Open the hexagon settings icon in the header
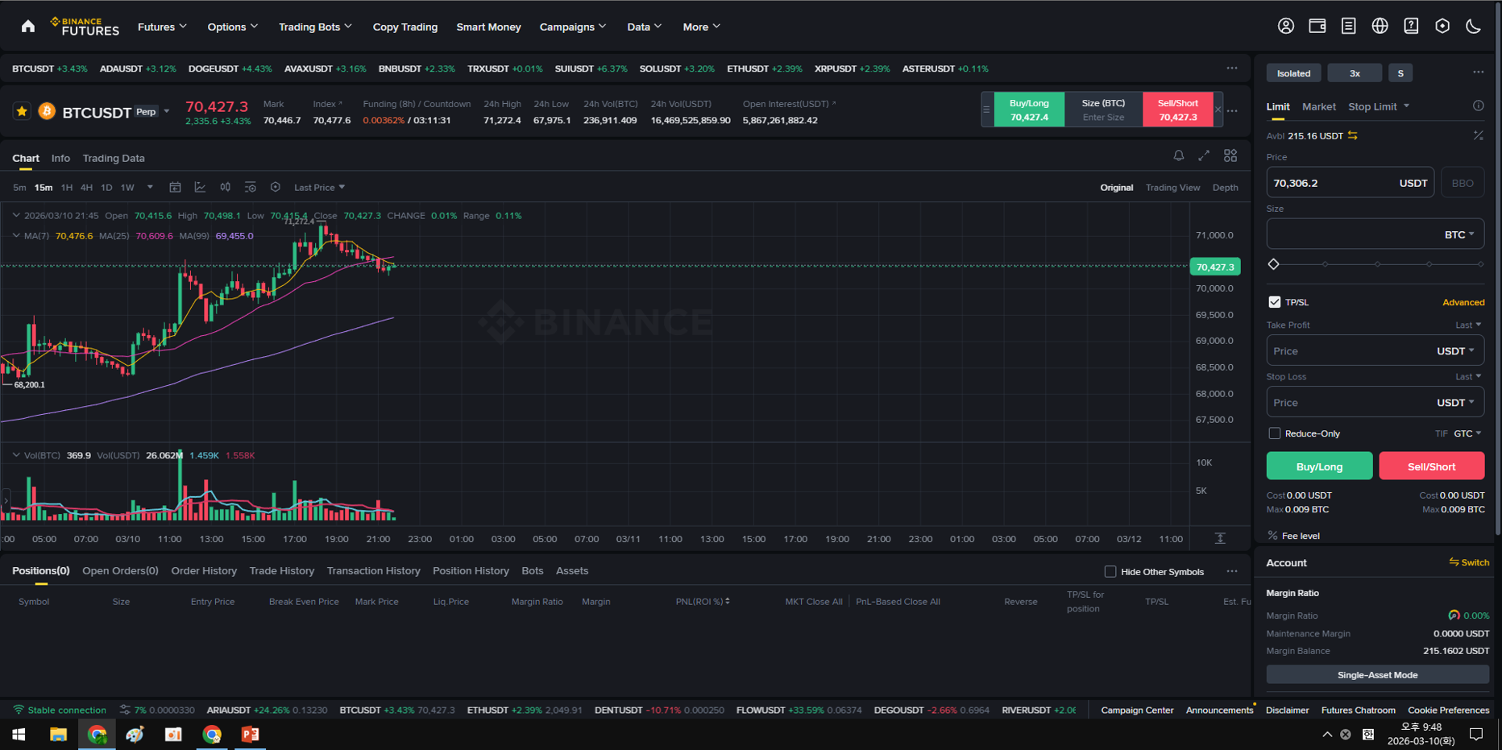The image size is (1502, 750). coord(1442,26)
